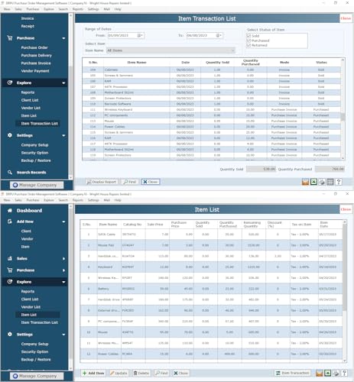Toggle the Sold status checkbox
Image resolution: width=354 pixels, height=382 pixels.
click(x=248, y=36)
